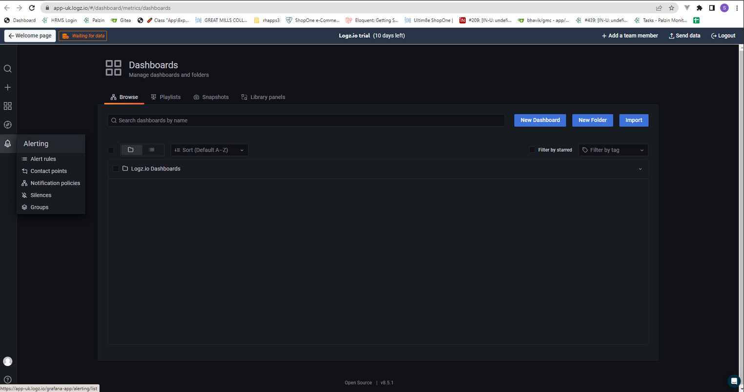The image size is (744, 392).
Task: Open the chat support bubble icon
Action: [734, 381]
